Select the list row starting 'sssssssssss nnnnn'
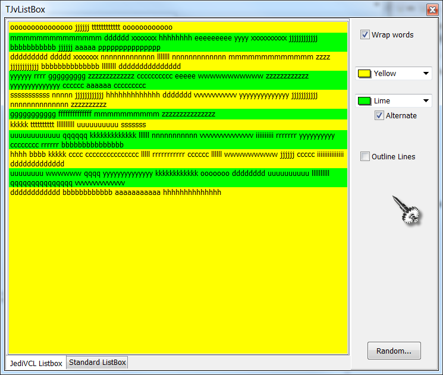Screen dimensions: 443x375 point(119,99)
